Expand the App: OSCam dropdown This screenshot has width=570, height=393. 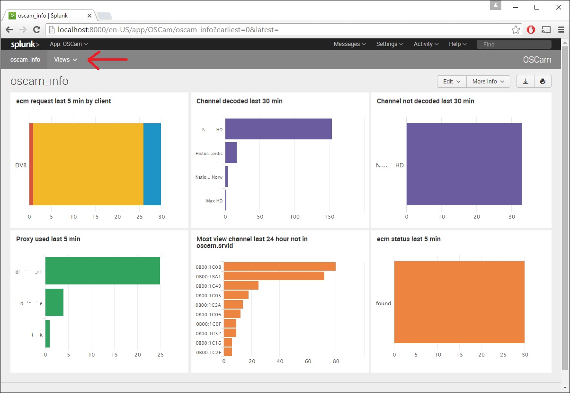(69, 44)
